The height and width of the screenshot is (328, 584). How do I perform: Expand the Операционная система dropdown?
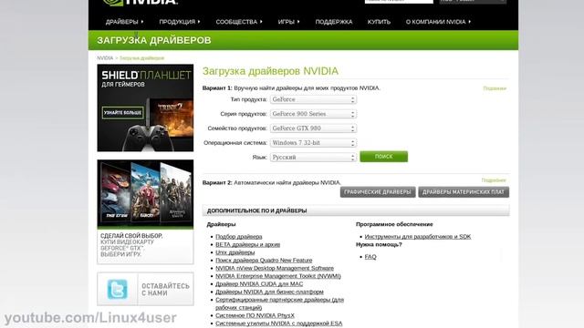313,143
